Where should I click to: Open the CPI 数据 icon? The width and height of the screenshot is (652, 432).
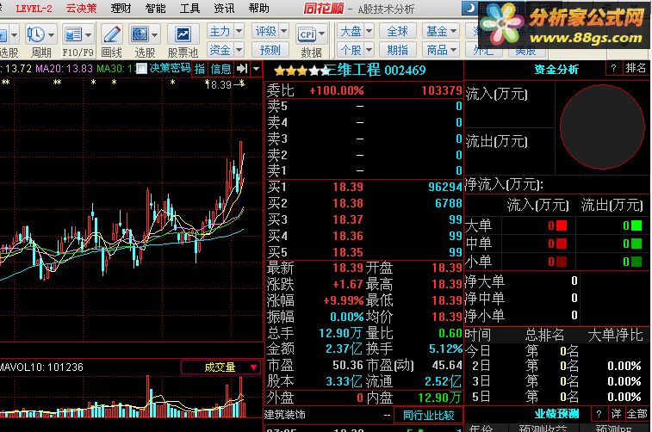[x=307, y=34]
